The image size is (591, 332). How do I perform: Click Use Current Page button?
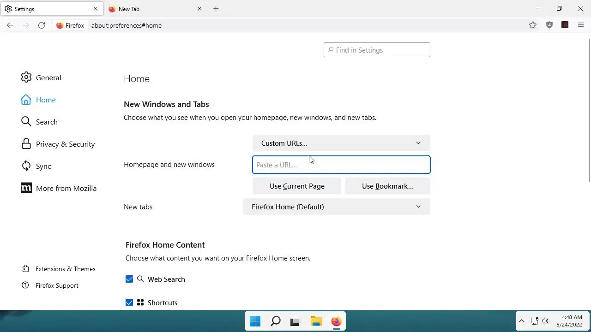coord(297,186)
